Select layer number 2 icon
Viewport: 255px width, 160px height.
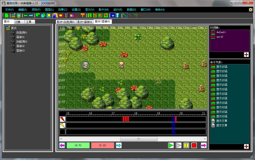pyautogui.click(x=95, y=16)
